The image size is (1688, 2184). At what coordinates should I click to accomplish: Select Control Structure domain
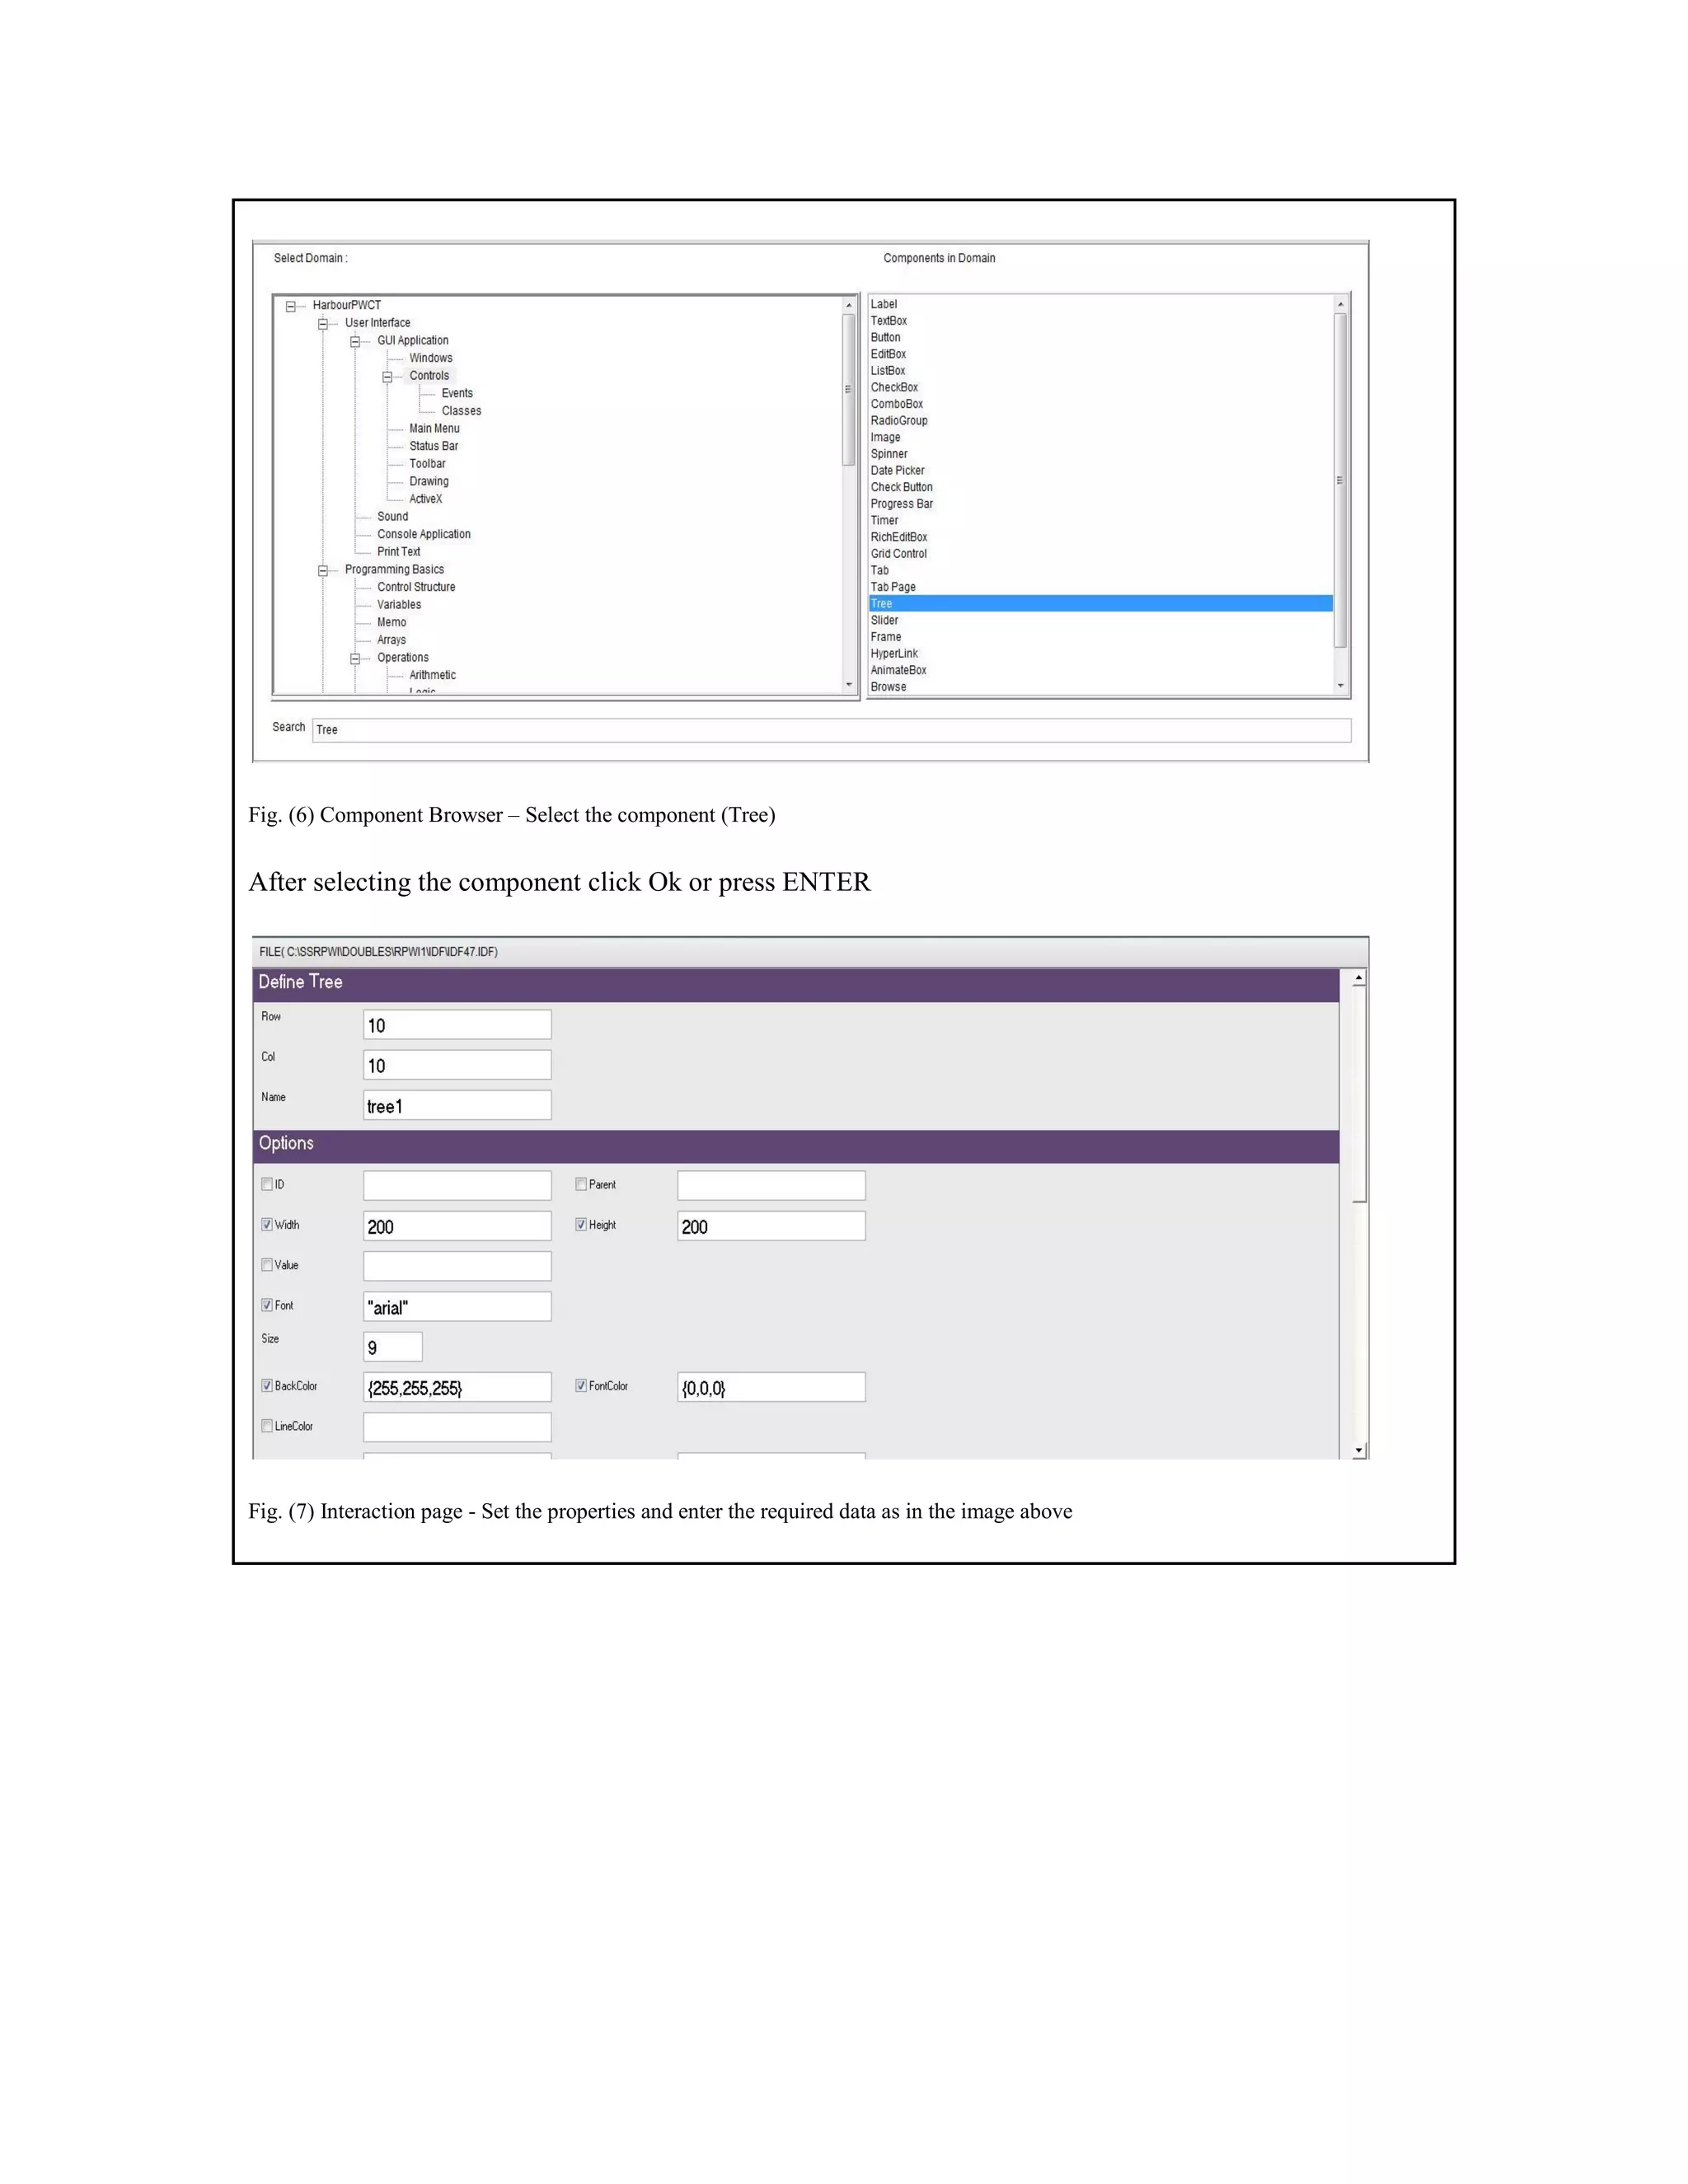416,587
